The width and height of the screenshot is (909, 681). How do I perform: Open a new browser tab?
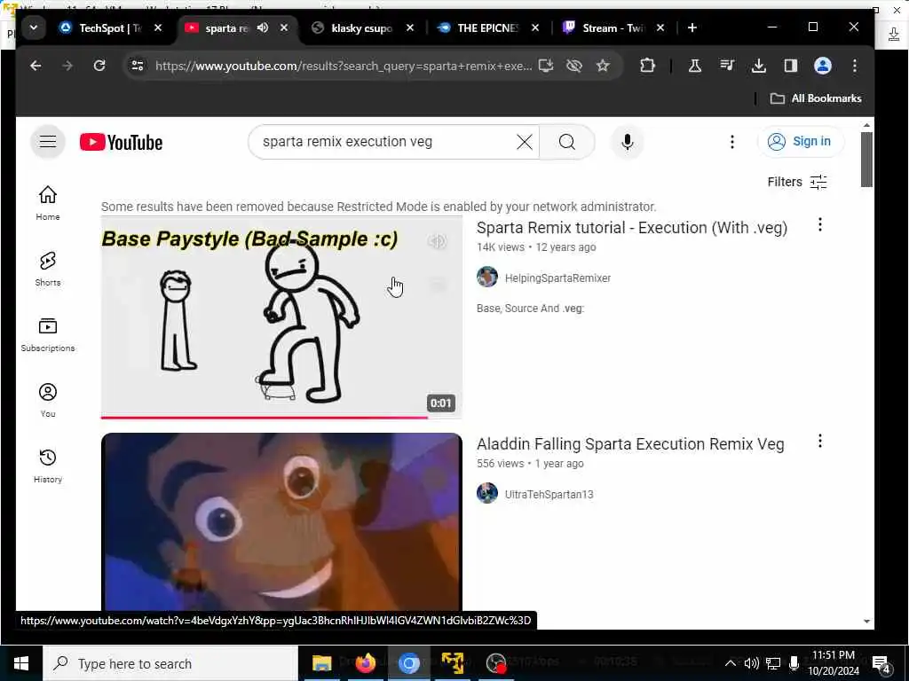tap(692, 27)
